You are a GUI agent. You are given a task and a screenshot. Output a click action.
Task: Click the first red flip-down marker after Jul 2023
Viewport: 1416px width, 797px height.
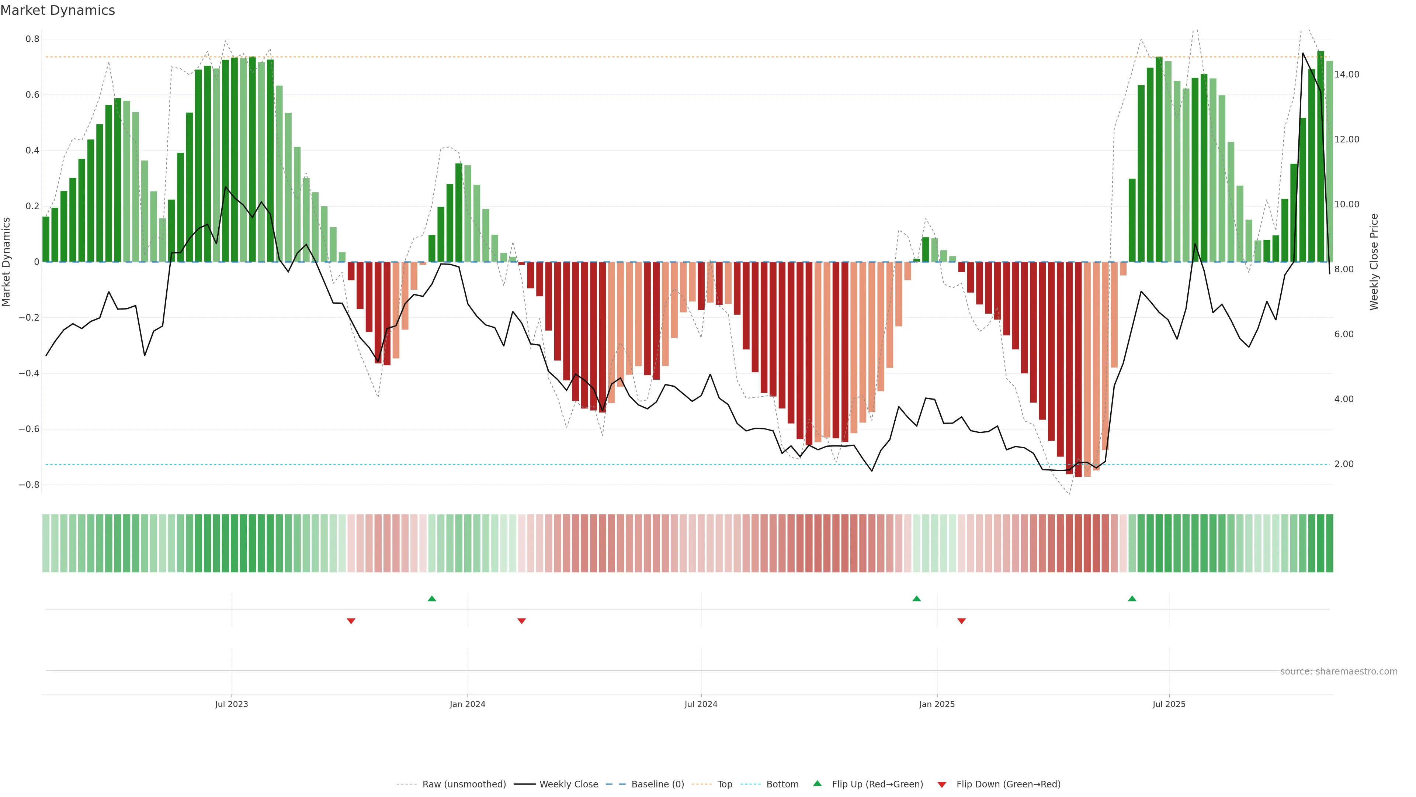point(351,621)
